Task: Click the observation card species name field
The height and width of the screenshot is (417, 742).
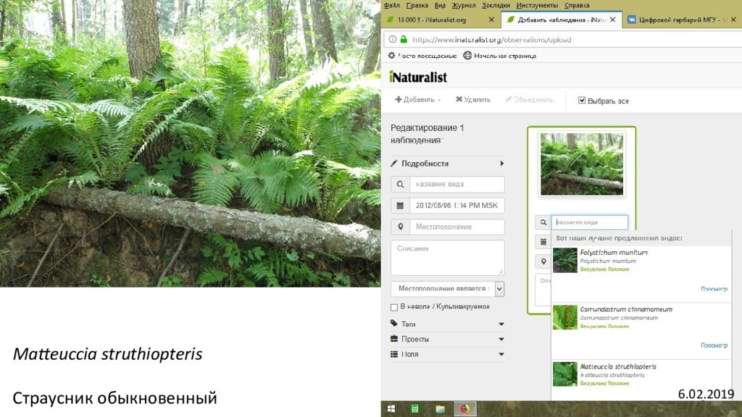Action: pyautogui.click(x=590, y=222)
